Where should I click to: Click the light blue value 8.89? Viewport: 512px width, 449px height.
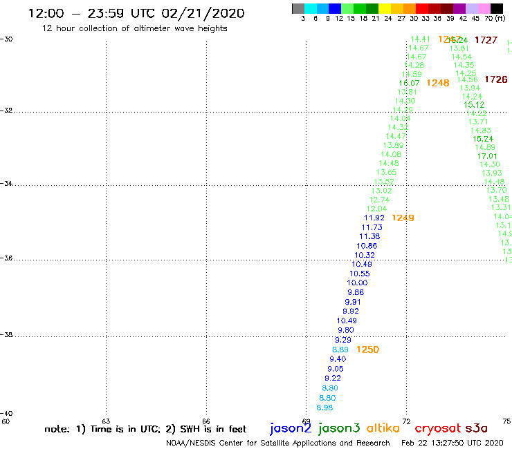click(340, 350)
